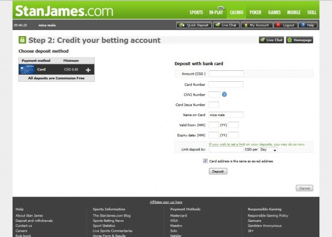
Task: Focus the Amount (CSD) input field
Action: [x=226, y=73]
